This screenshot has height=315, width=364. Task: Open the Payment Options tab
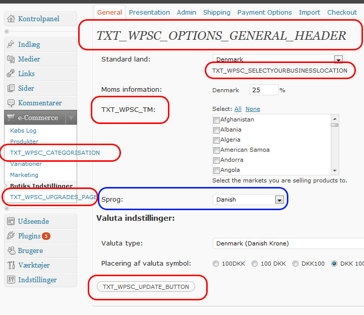264,12
